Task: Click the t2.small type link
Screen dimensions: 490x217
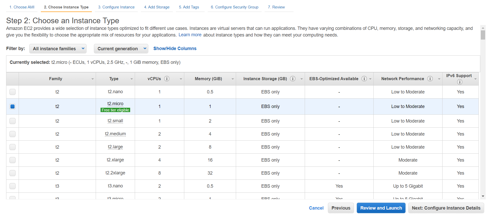Action: click(x=115, y=121)
